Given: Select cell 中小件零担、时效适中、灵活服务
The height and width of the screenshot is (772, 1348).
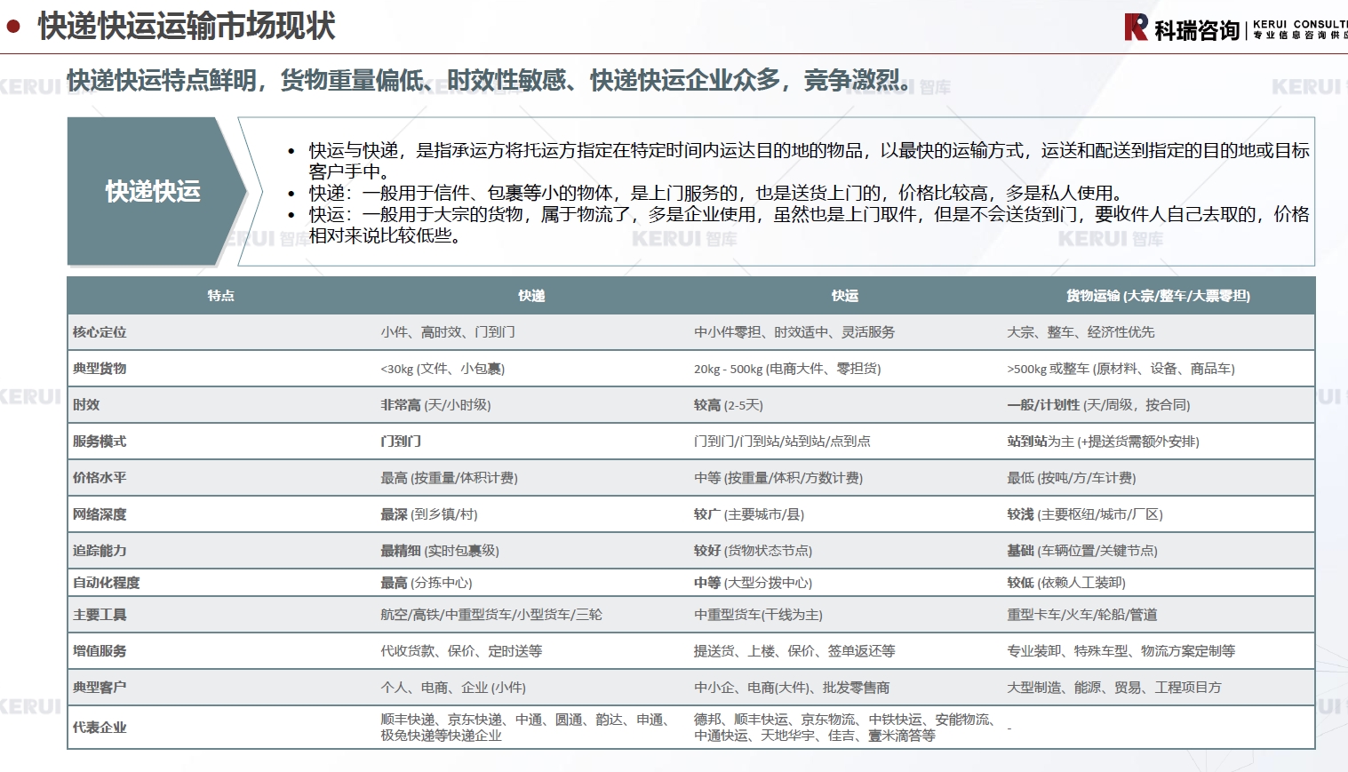Looking at the screenshot, I should click(794, 332).
